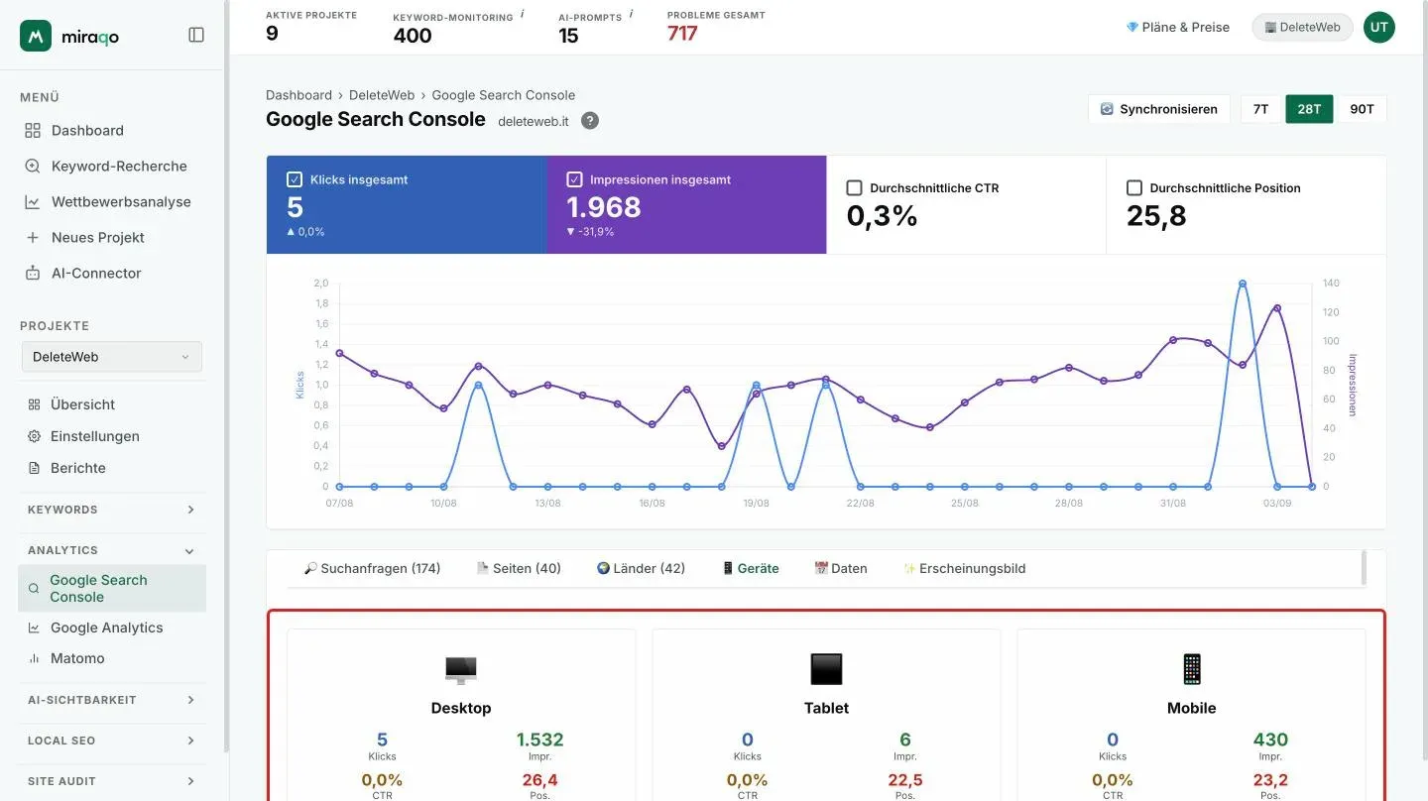Click the deleteweb.it domain label
Image resolution: width=1428 pixels, height=801 pixels.
pyautogui.click(x=534, y=121)
